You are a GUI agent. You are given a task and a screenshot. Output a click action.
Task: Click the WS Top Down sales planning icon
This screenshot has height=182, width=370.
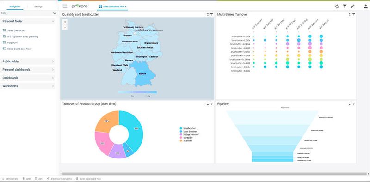(4, 36)
